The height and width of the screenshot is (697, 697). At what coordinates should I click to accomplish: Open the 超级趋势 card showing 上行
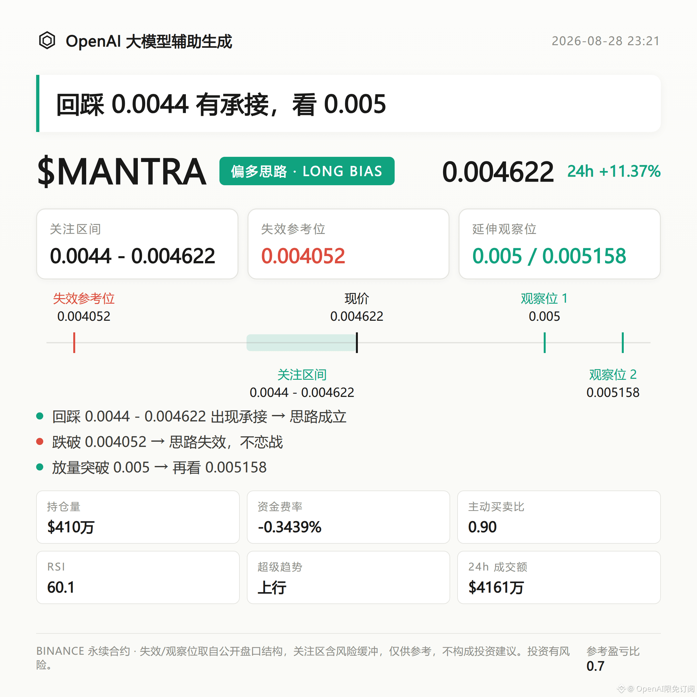click(x=348, y=577)
